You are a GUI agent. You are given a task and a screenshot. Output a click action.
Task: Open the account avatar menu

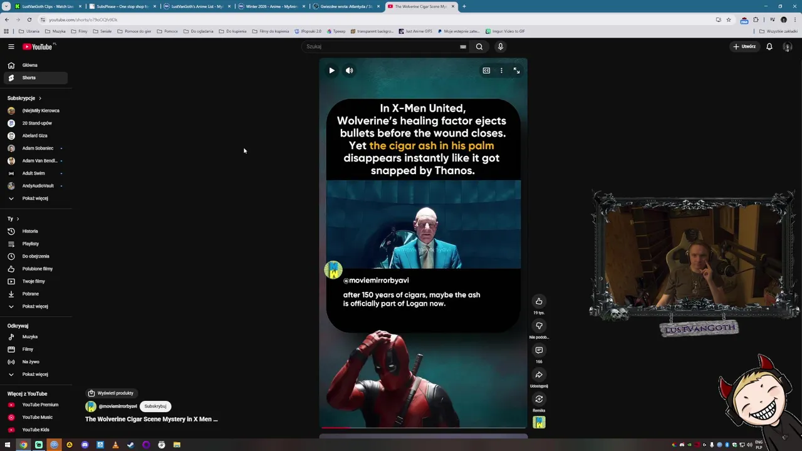[x=788, y=46]
